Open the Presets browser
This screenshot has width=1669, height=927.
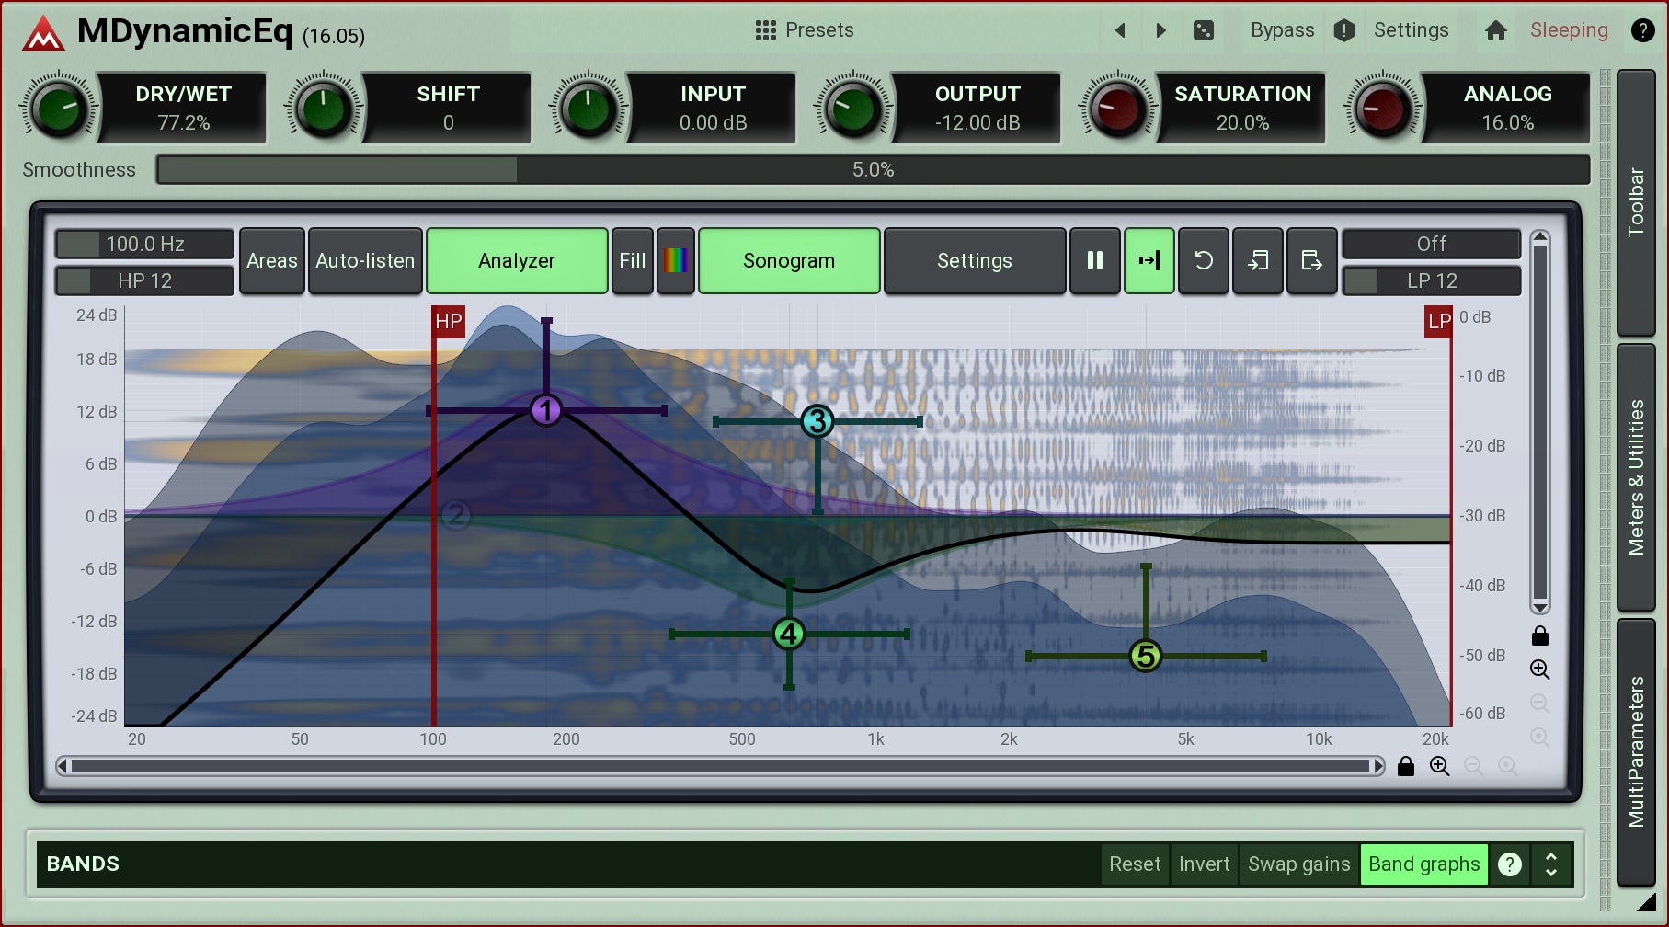point(805,30)
